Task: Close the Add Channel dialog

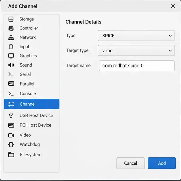Action: pyautogui.click(x=173, y=6)
